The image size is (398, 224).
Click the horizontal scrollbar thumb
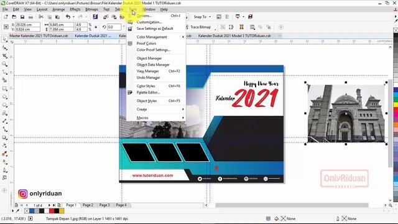[x=292, y=205]
